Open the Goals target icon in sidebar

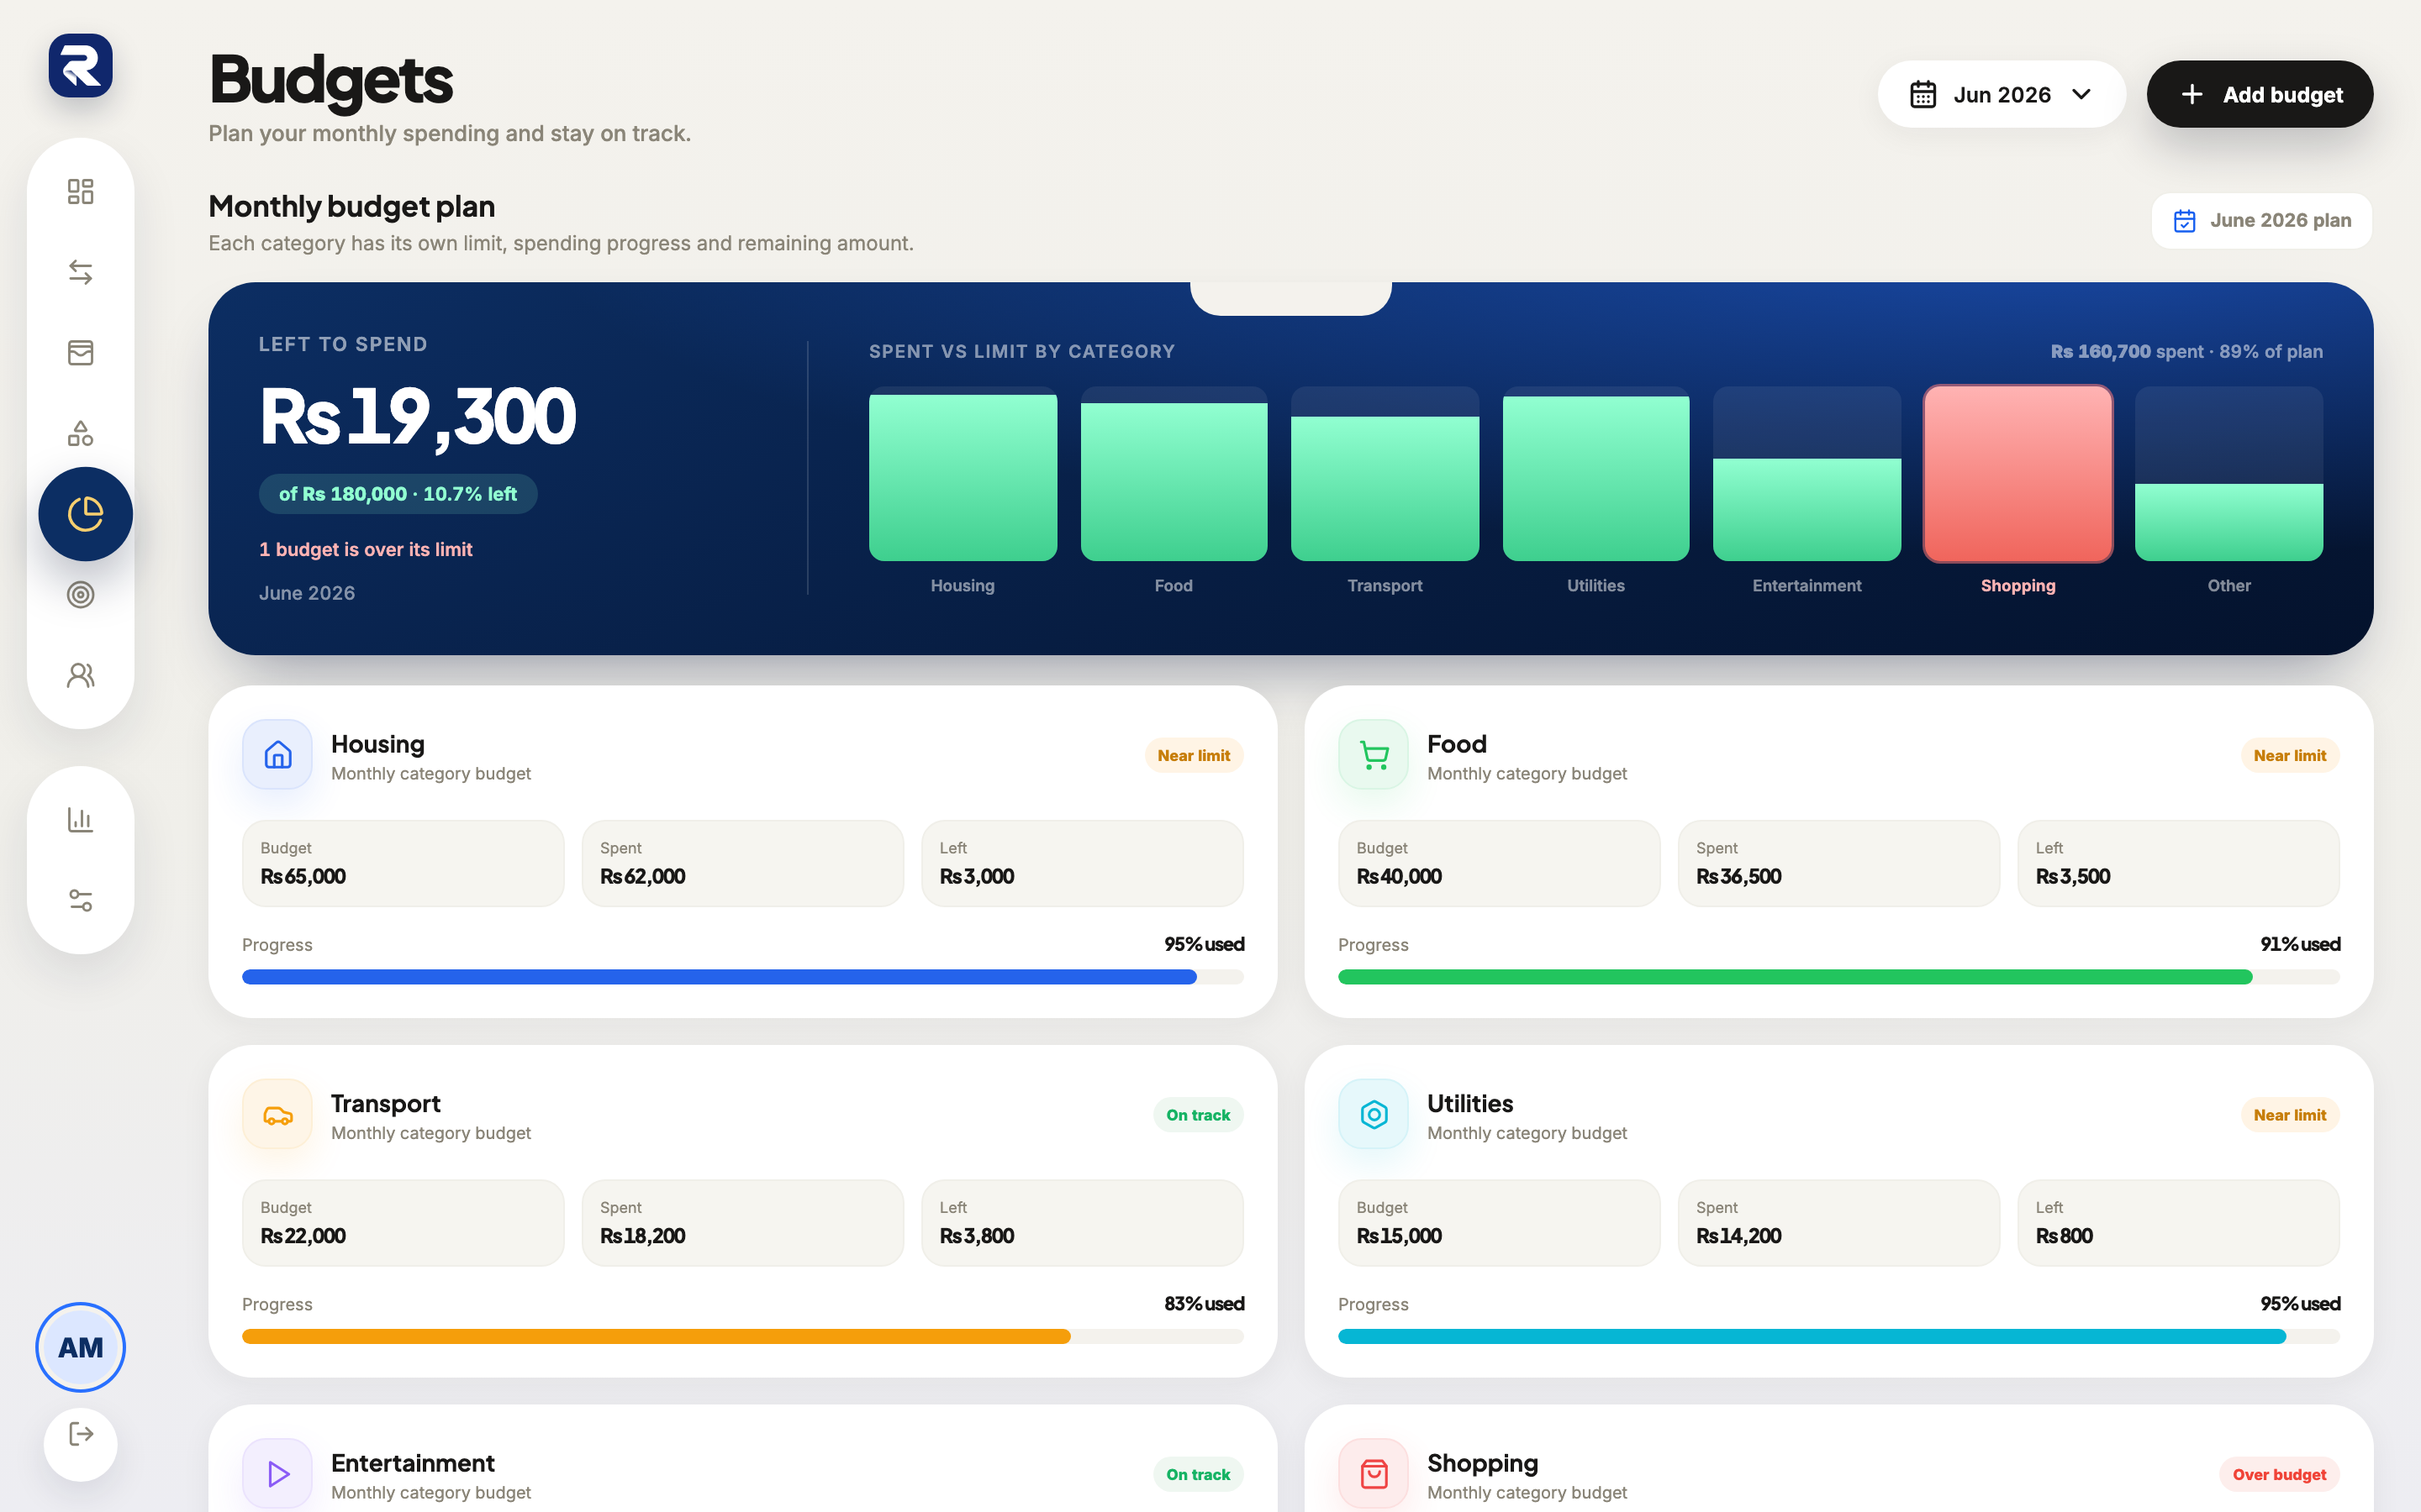(80, 595)
